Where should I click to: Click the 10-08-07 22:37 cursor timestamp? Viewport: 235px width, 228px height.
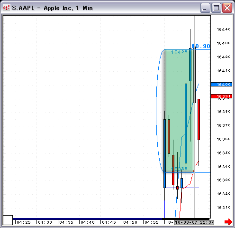click(x=194, y=222)
